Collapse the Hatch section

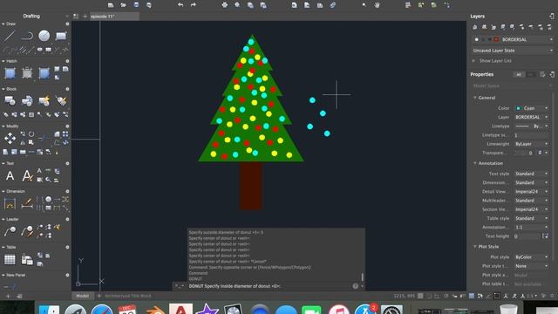pyautogui.click(x=3, y=61)
